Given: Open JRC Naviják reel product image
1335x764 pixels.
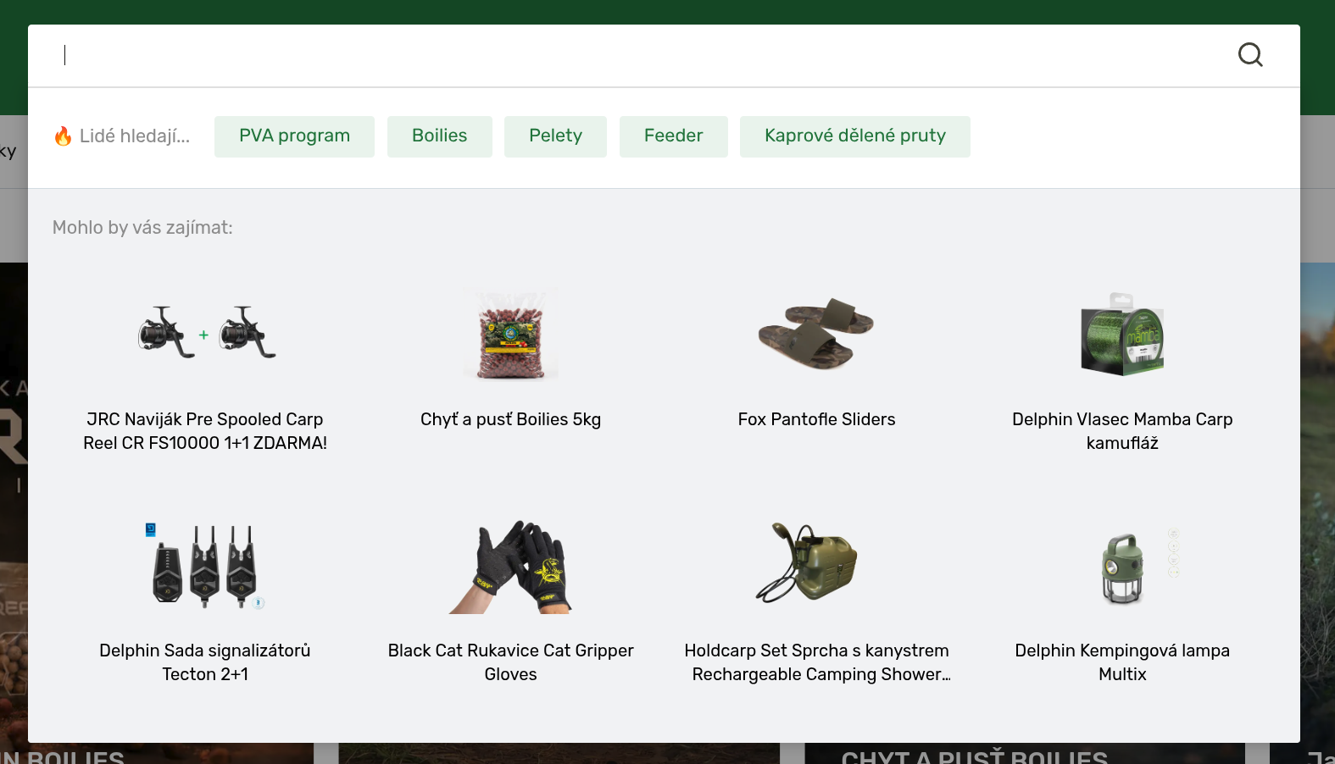Looking at the screenshot, I should (205, 334).
